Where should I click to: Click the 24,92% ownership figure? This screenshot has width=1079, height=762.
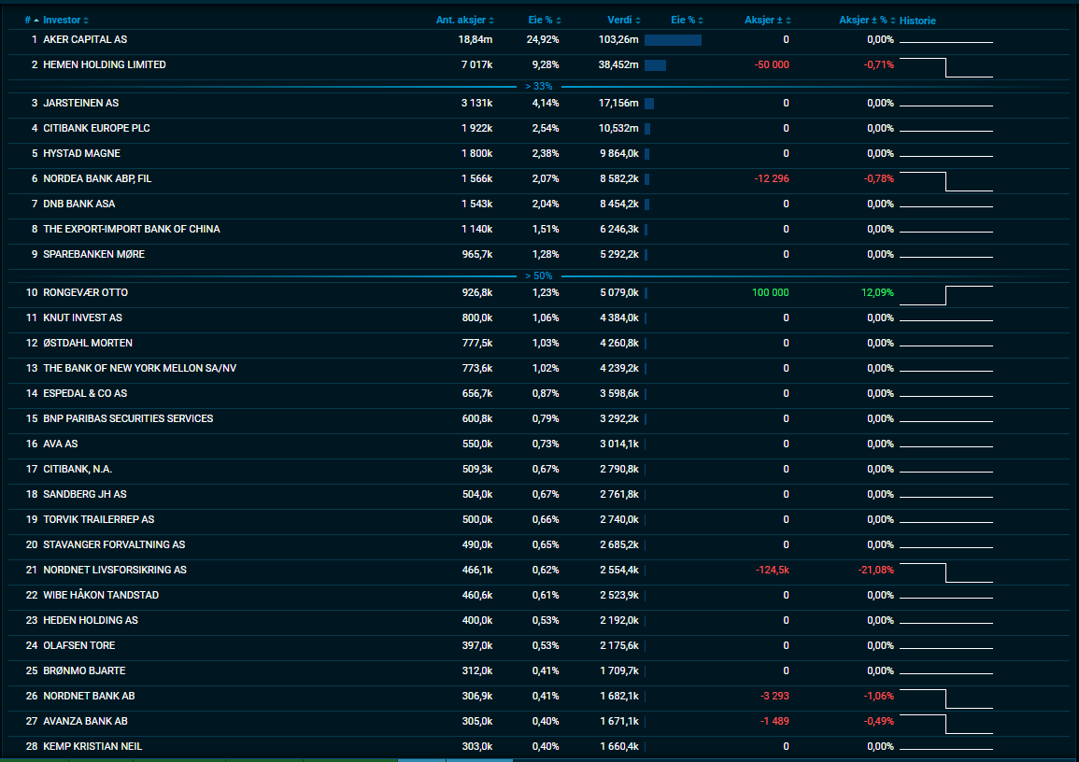543,40
